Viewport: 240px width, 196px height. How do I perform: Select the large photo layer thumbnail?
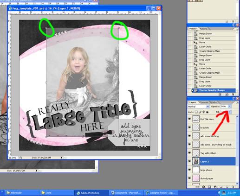click(x=196, y=170)
